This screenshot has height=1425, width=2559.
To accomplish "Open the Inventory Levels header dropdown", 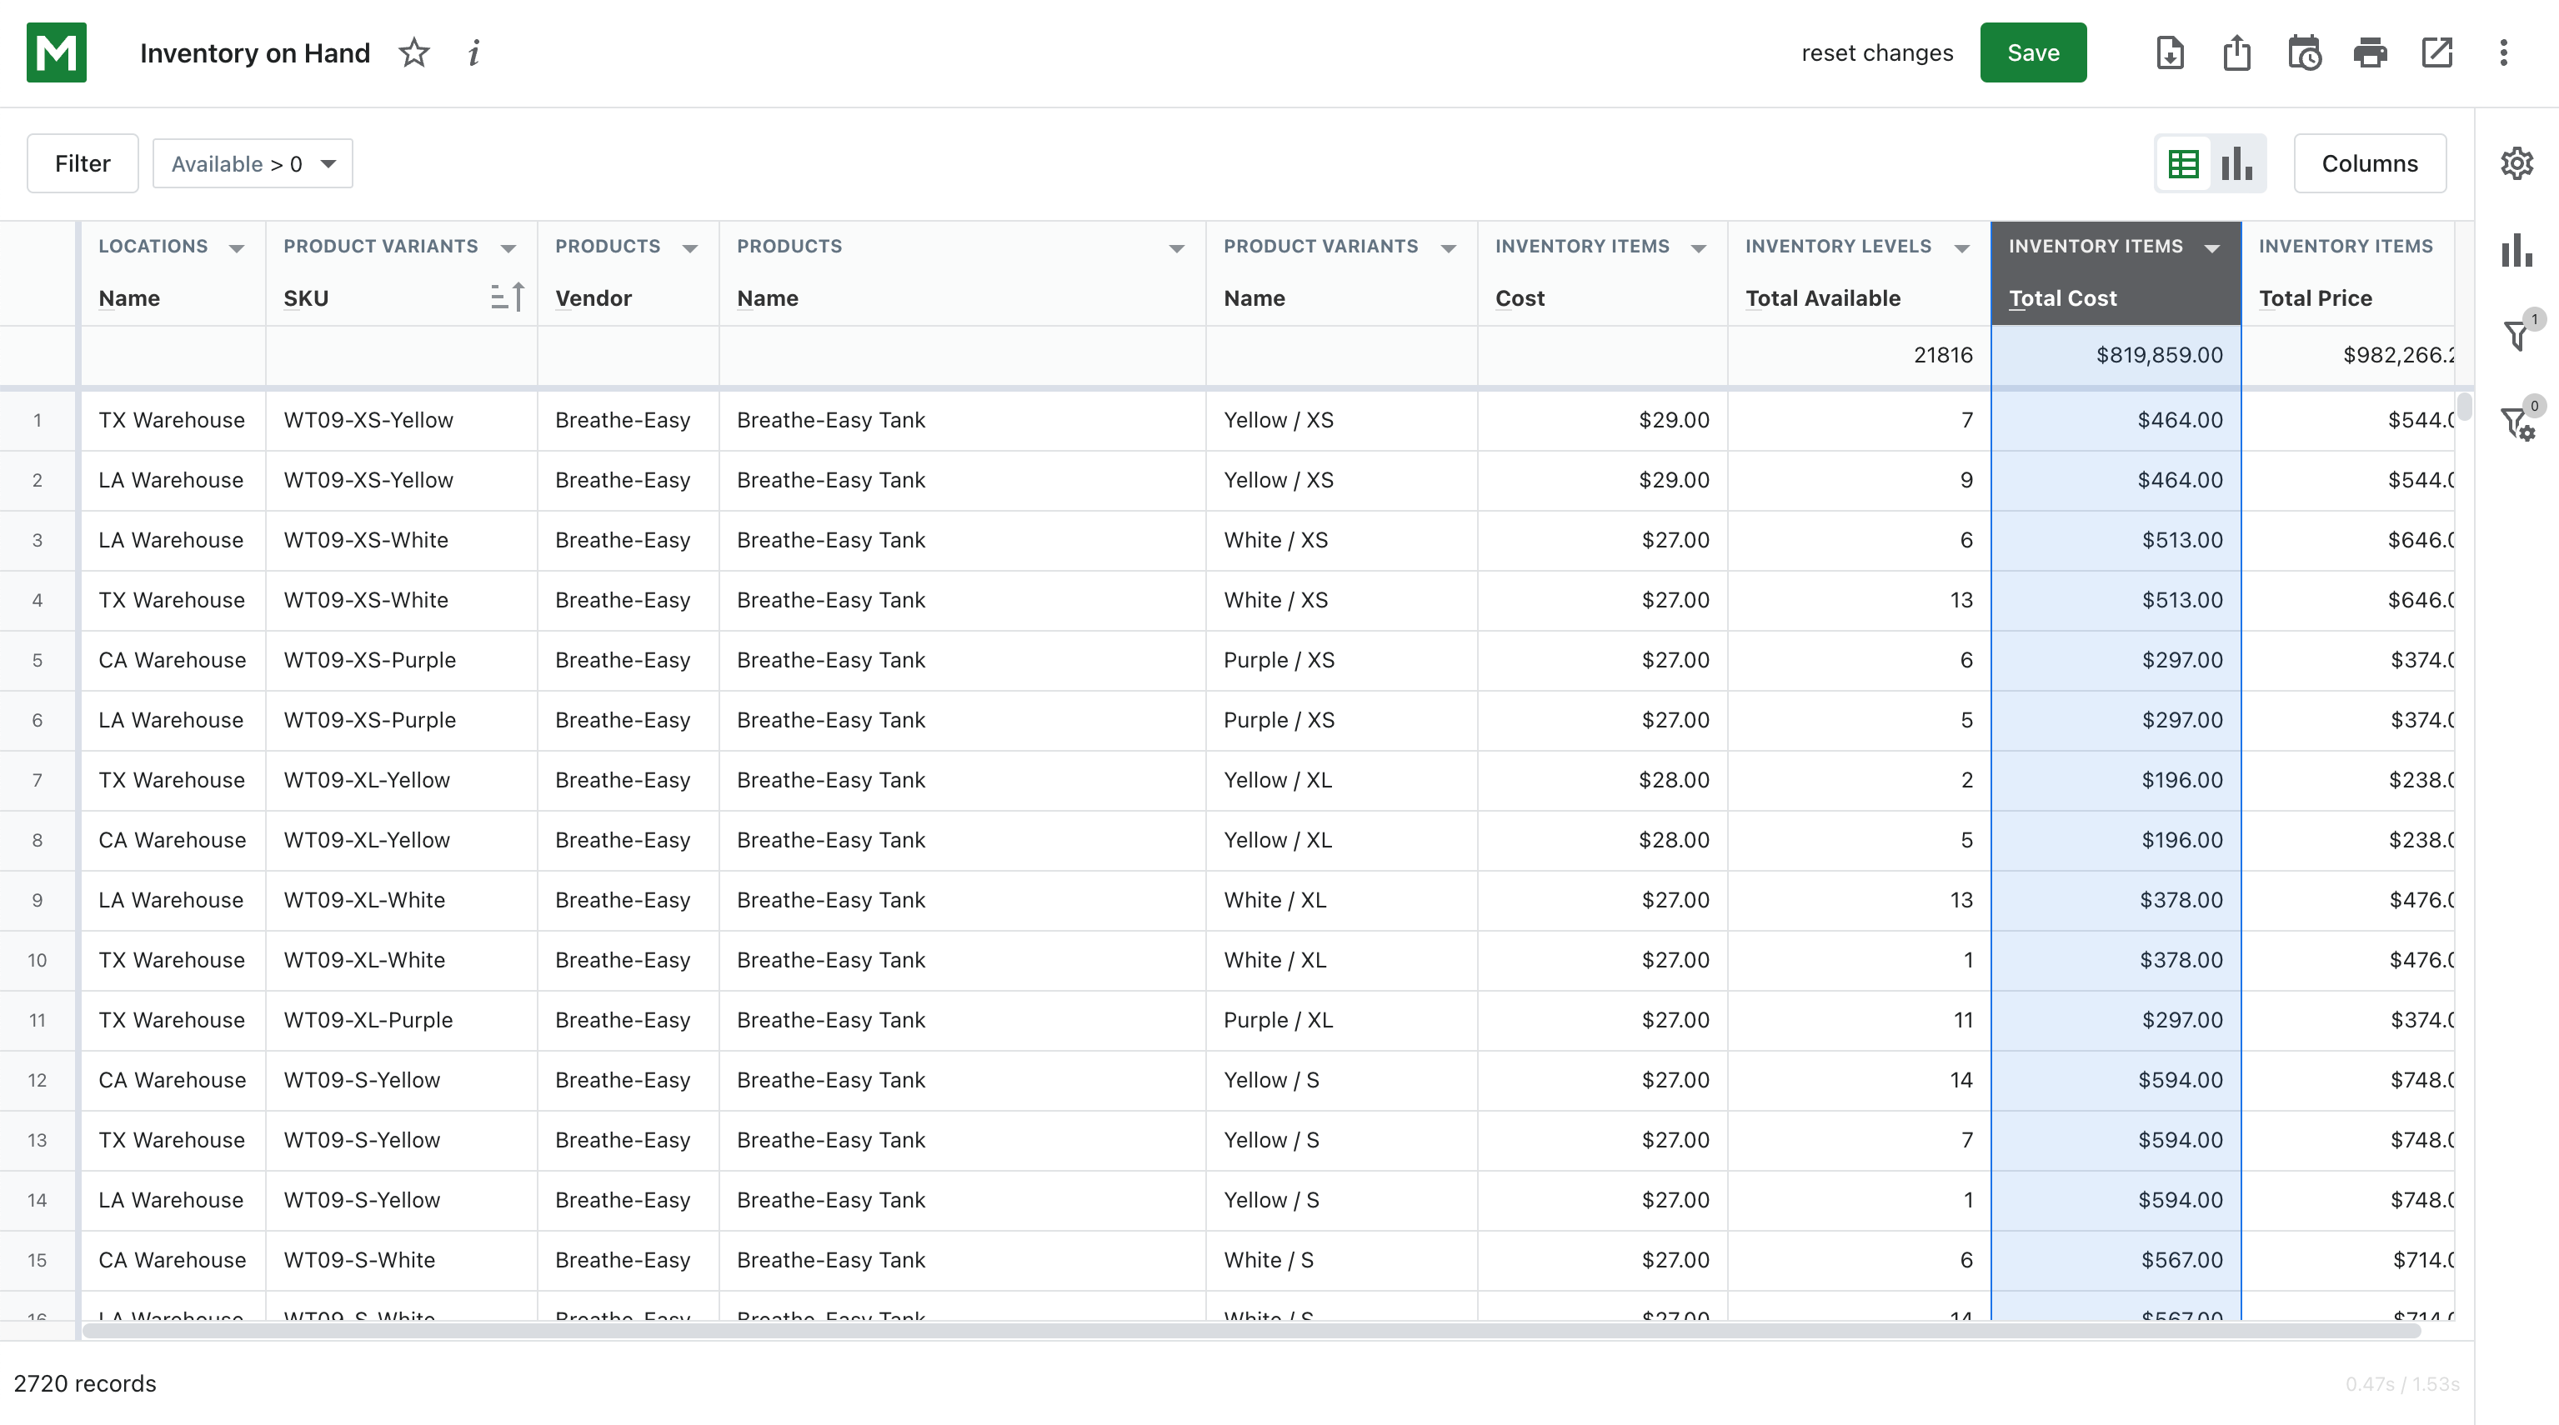I will pyautogui.click(x=1962, y=247).
